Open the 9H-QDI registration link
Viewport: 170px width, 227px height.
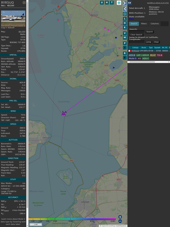[22, 32]
